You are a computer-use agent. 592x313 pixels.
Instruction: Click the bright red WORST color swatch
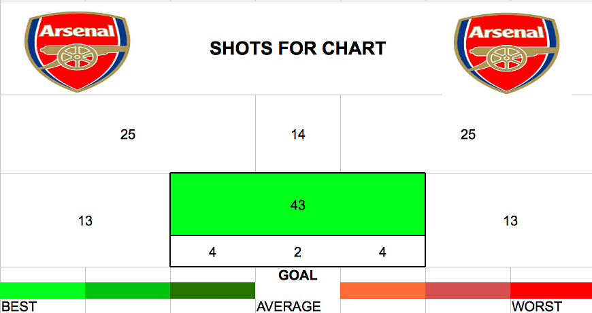coord(551,291)
